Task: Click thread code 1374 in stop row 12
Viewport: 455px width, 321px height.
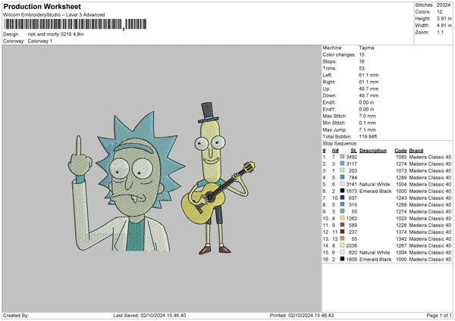Action: [x=401, y=232]
